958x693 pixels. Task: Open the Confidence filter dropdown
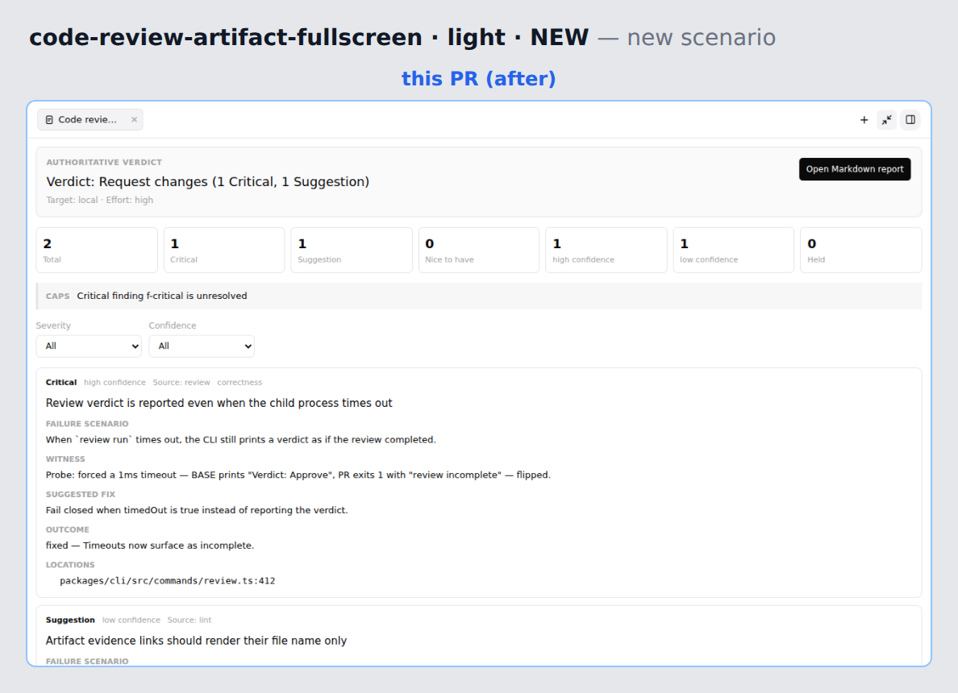point(202,346)
